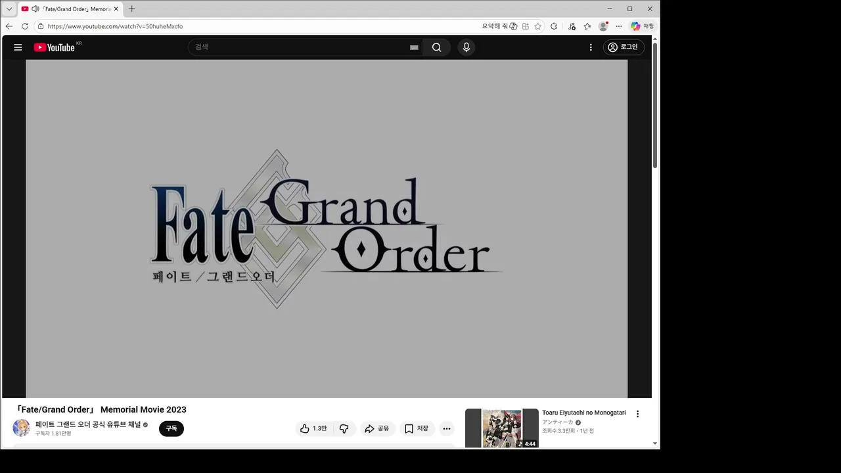Click the Fate/Grand Order video player

point(327,229)
